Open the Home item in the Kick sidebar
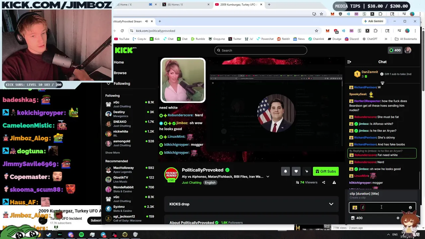The image size is (425, 239). [x=119, y=62]
